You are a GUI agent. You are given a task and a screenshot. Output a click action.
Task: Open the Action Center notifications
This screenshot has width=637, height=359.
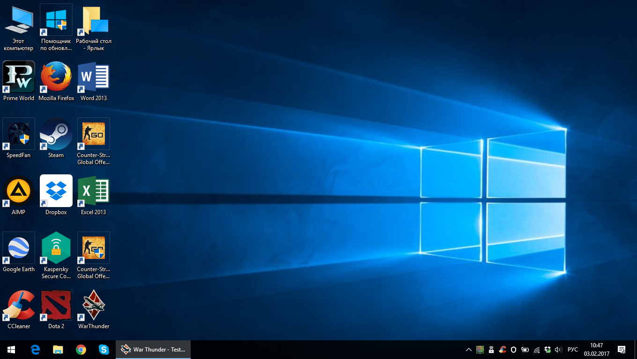[622, 350]
